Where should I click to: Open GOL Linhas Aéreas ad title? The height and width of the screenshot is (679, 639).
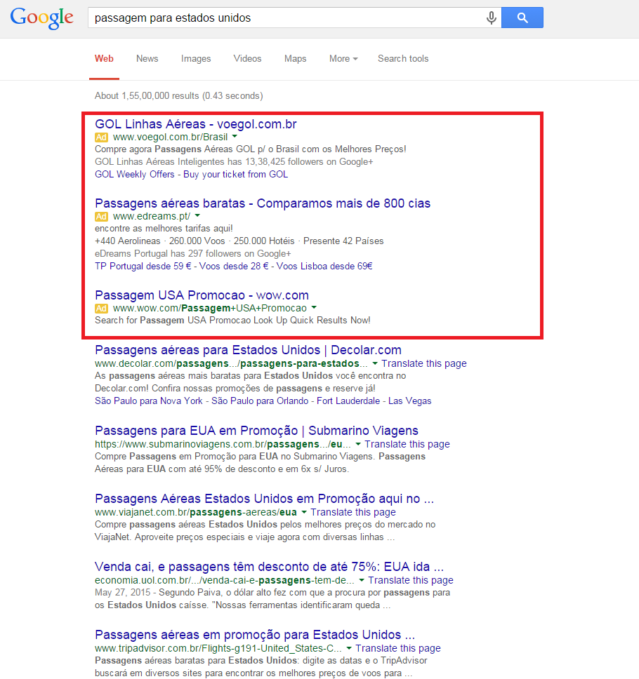click(195, 124)
